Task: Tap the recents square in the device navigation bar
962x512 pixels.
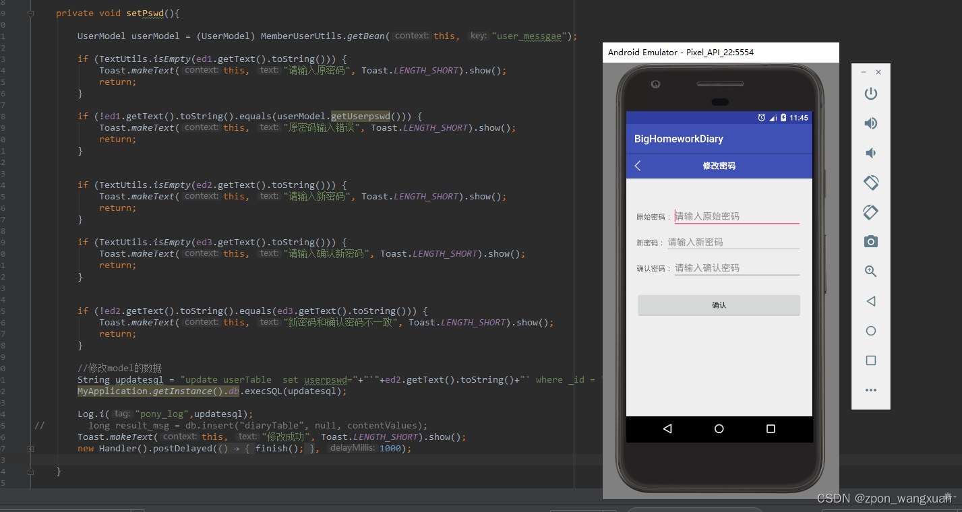Action: 770,428
